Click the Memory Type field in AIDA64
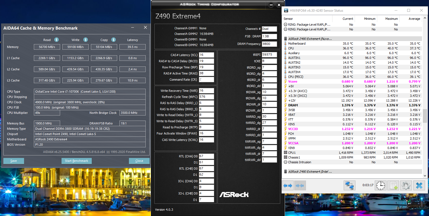Image resolution: width=429 pixels, height=216 pixels. coord(90,129)
